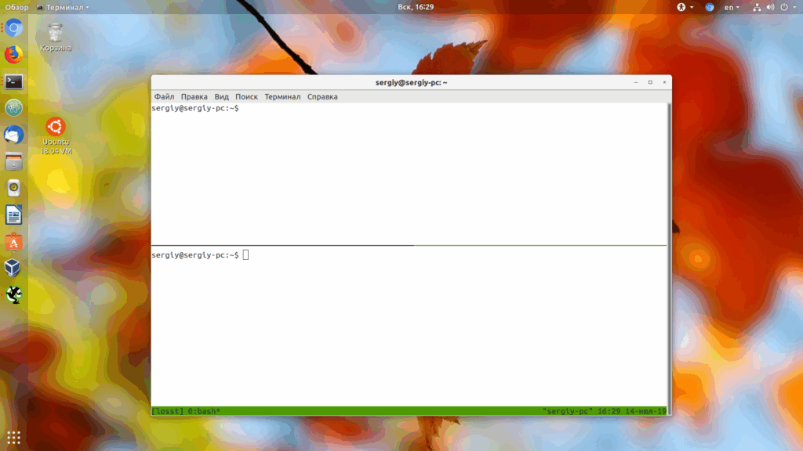Image resolution: width=803 pixels, height=451 pixels.
Task: Click the blue round tray indicator icon
Action: pyautogui.click(x=709, y=7)
